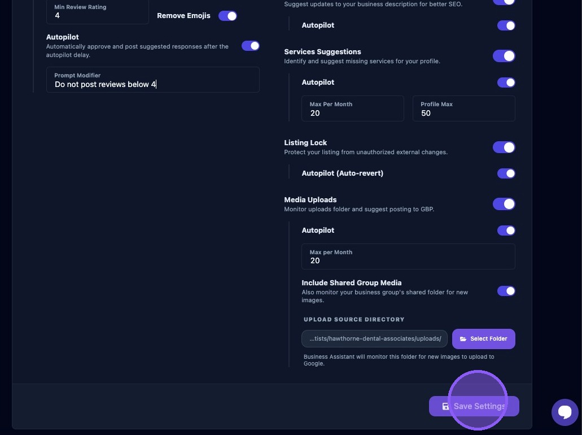Click the Select Folder button

pos(483,339)
